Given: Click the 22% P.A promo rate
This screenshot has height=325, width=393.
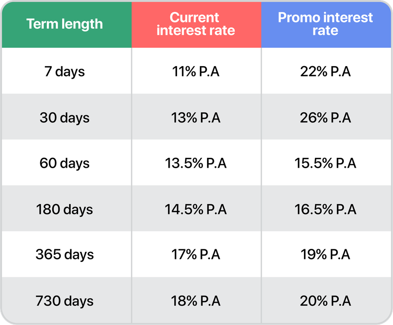Looking at the screenshot, I should tap(325, 72).
